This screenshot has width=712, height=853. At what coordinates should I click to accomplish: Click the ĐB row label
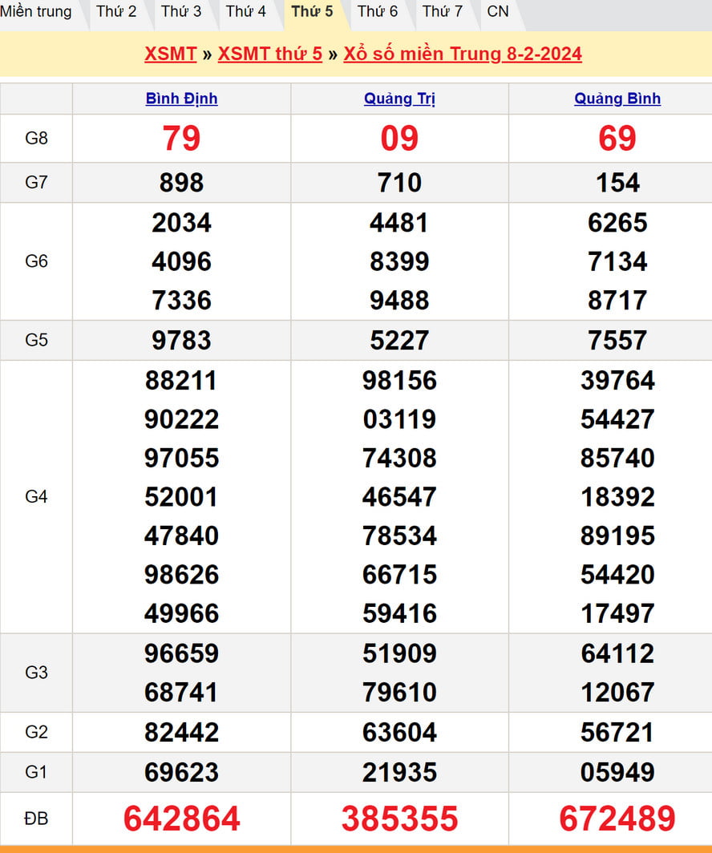pyautogui.click(x=36, y=819)
